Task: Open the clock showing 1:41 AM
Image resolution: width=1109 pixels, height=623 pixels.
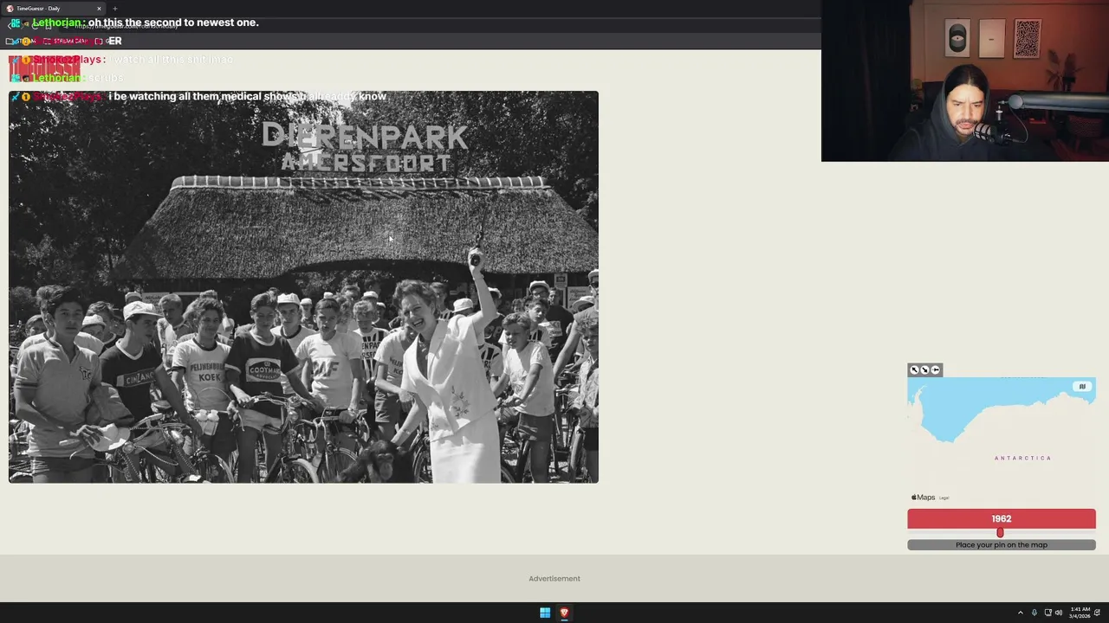Action: point(1080,613)
